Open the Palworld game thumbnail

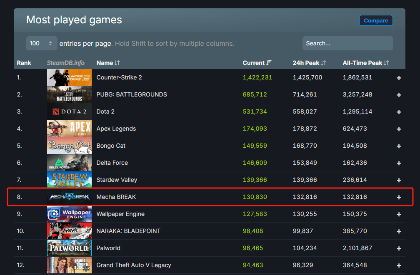pyautogui.click(x=69, y=248)
